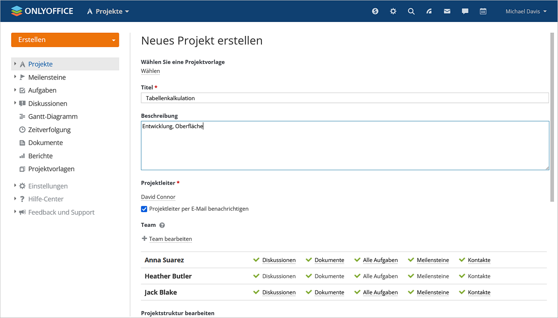Click the Diskussionen icon in sidebar

[22, 103]
